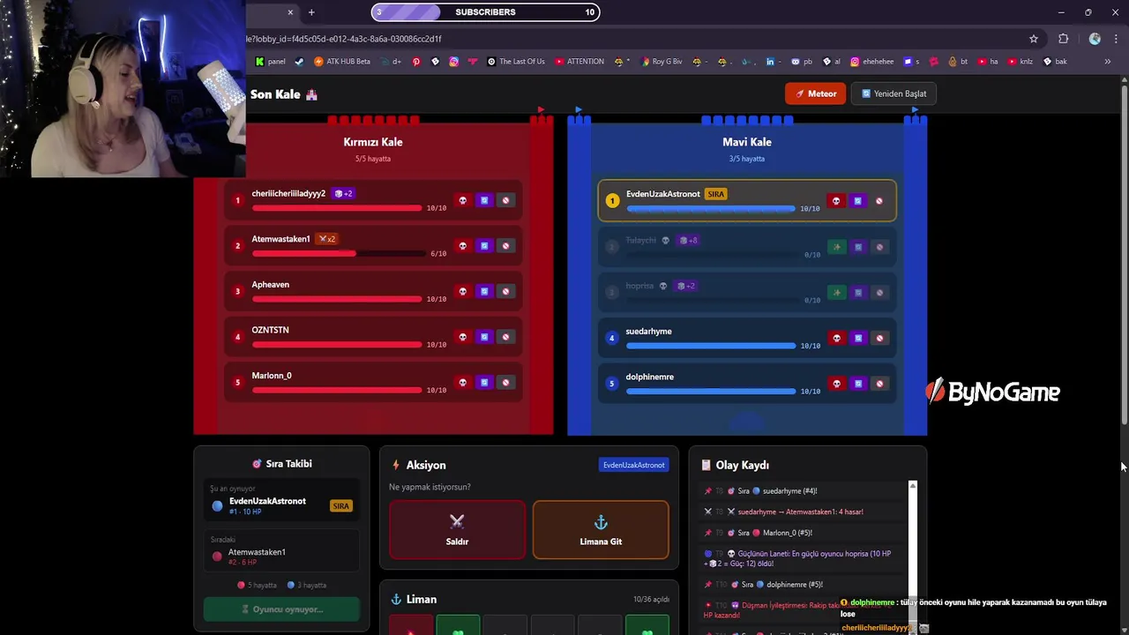Viewport: 1129px width, 635px height.
Task: Click the EvdenUzakAstronot 10/10 HP bar
Action: (711, 209)
